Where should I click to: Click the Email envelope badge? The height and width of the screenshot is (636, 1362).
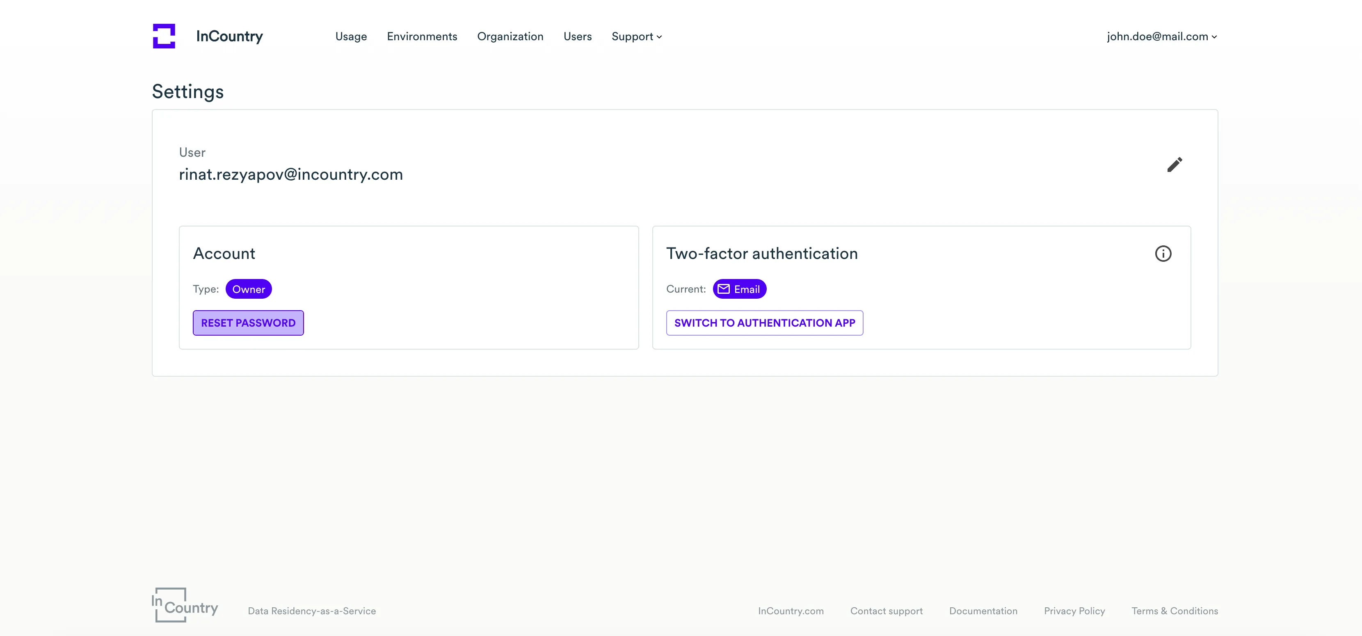click(739, 289)
